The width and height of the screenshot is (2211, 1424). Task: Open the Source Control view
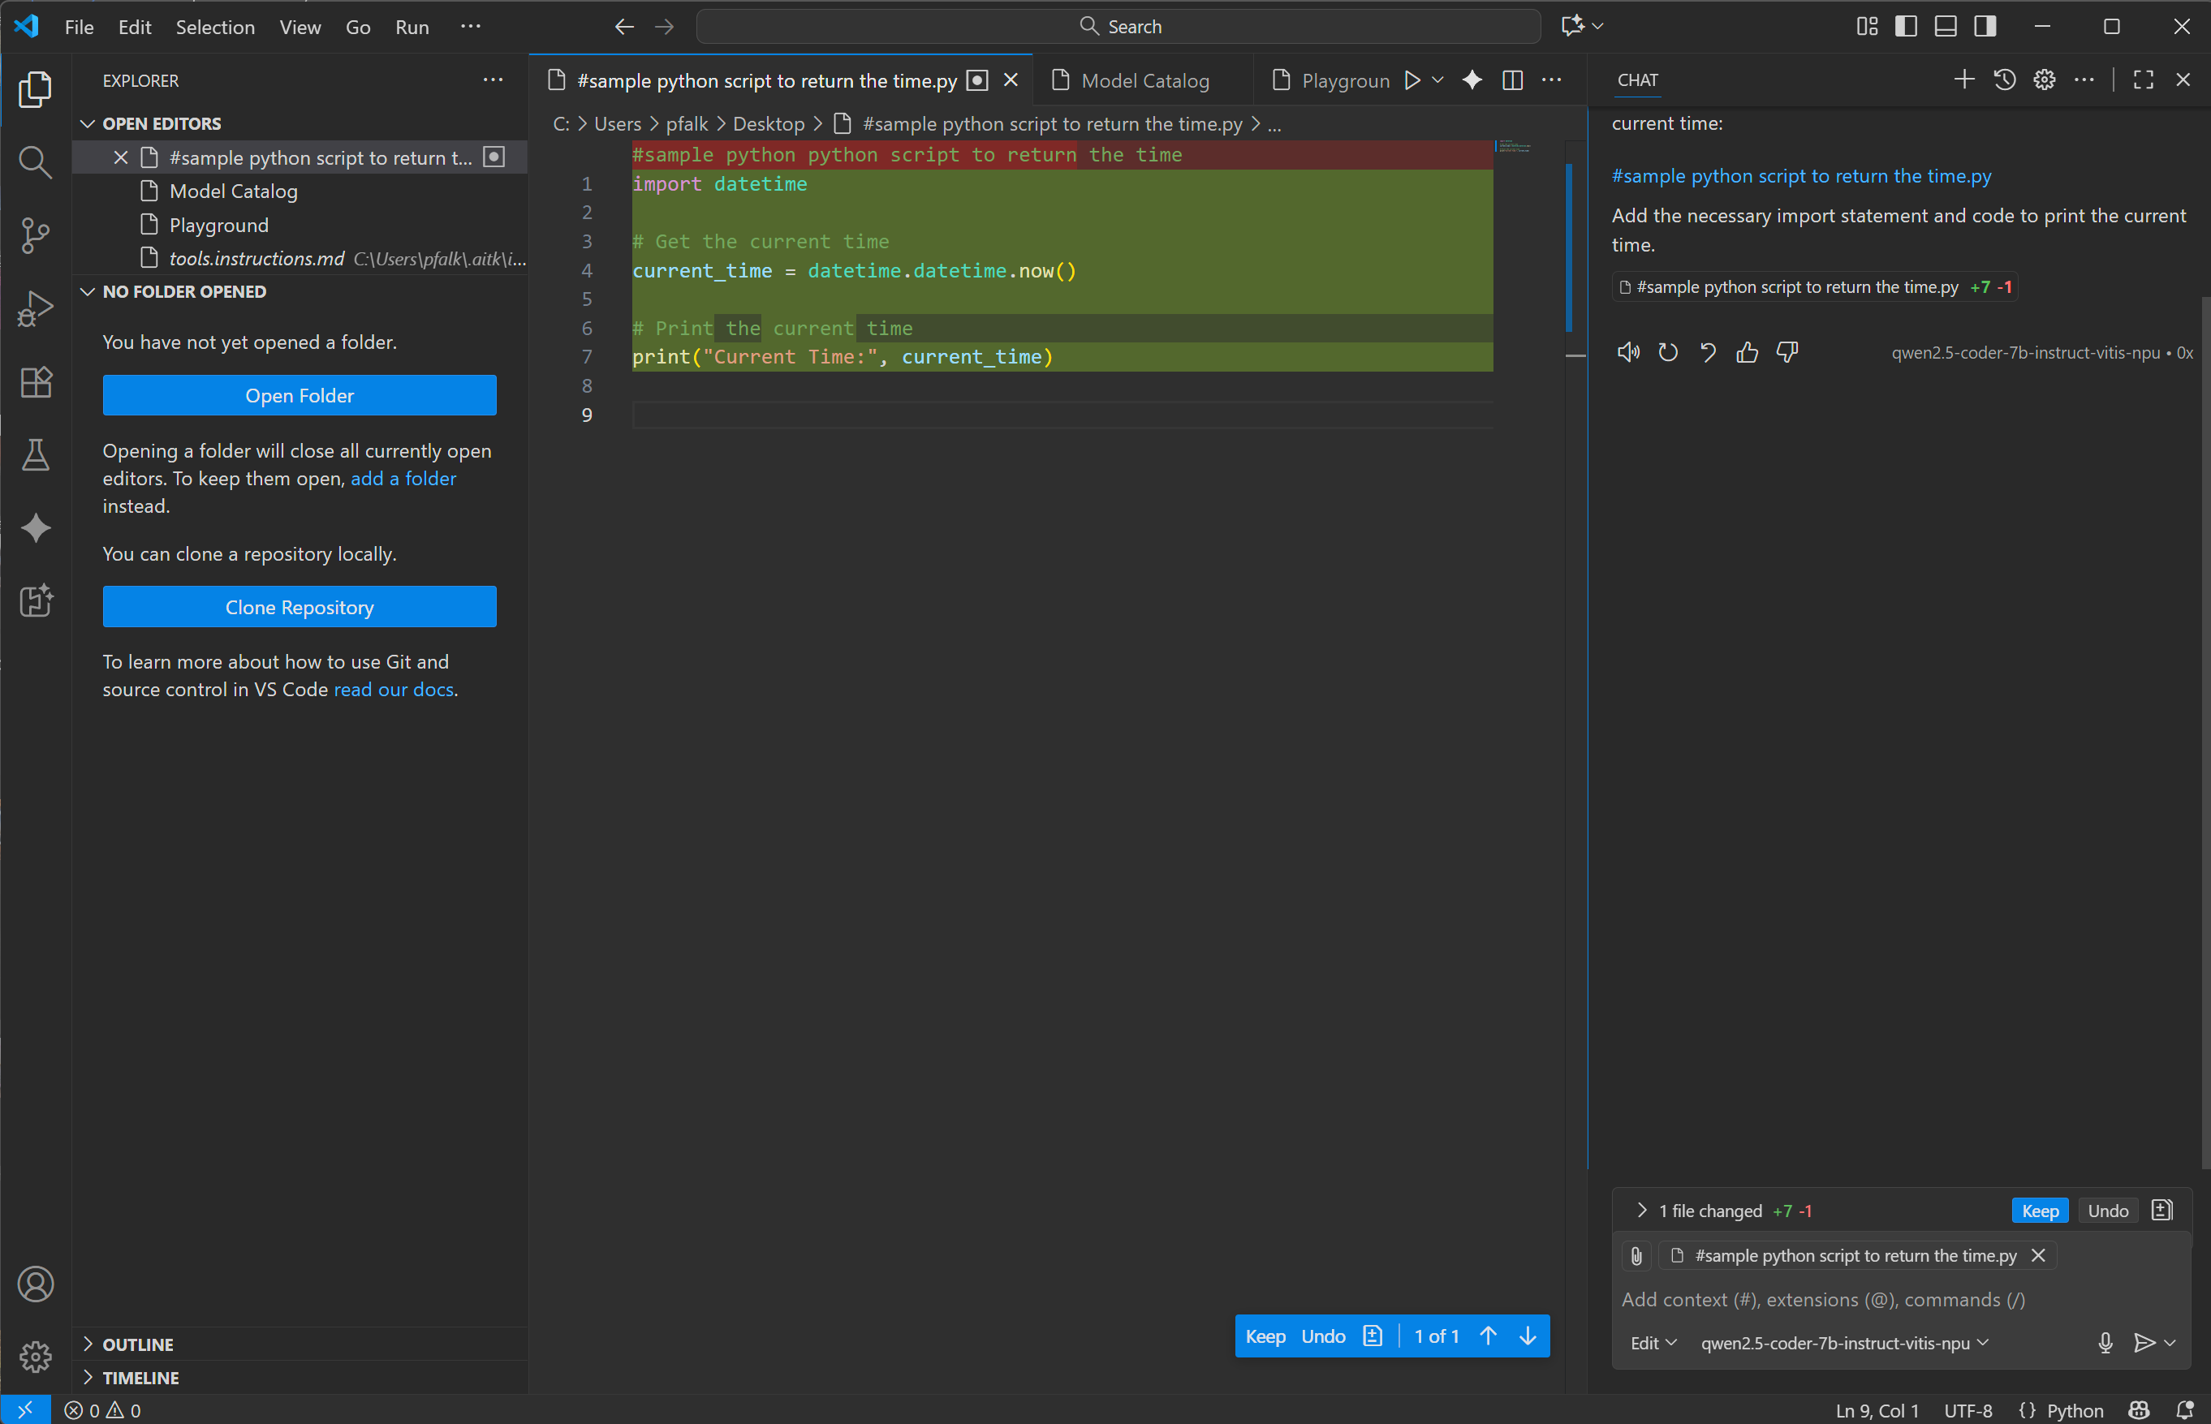[x=35, y=234]
